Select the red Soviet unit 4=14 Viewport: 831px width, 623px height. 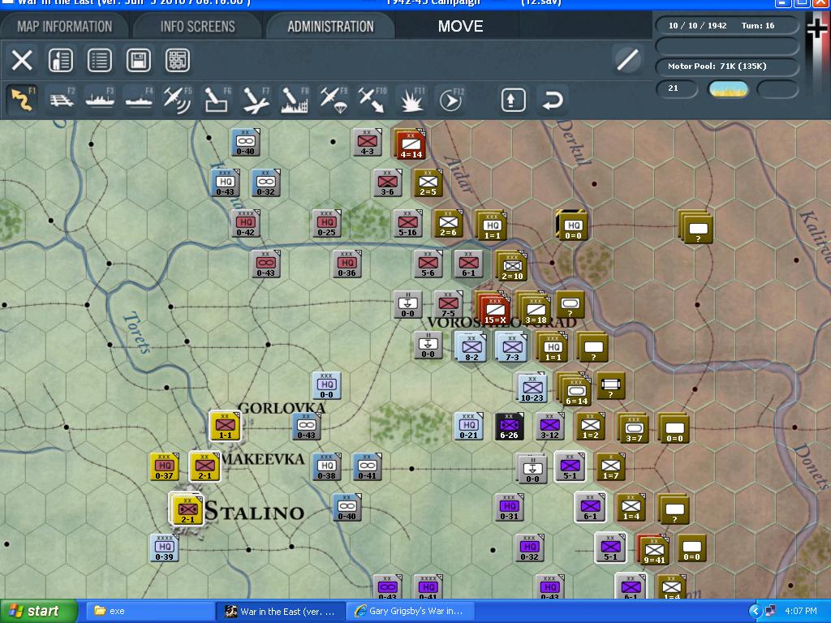411,145
